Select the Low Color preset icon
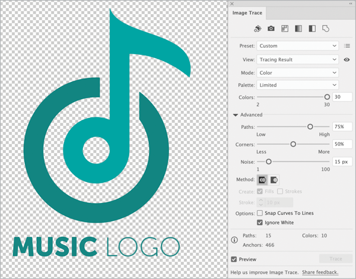This screenshot has width=356, height=279. click(x=285, y=28)
